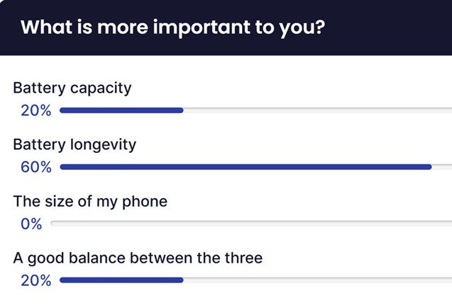Click the gray unfilled end of longevity bar
Image resolution: width=452 pixels, height=308 pixels.
[442, 167]
